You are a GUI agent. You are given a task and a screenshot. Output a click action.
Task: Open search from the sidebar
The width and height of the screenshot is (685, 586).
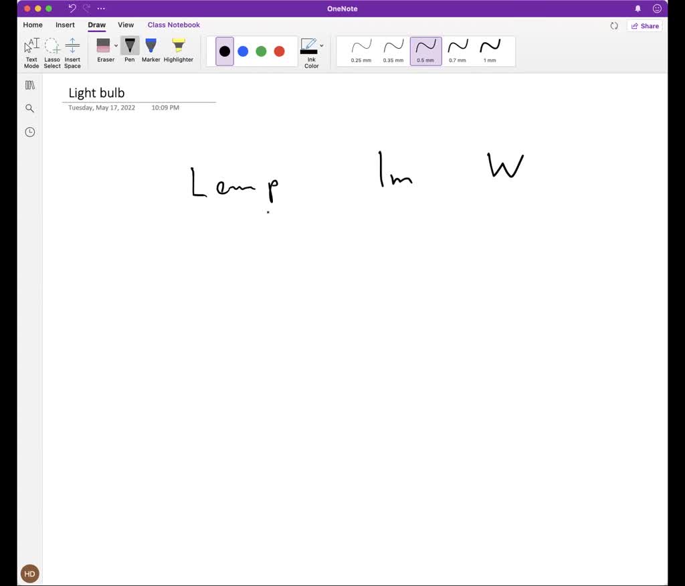29,108
